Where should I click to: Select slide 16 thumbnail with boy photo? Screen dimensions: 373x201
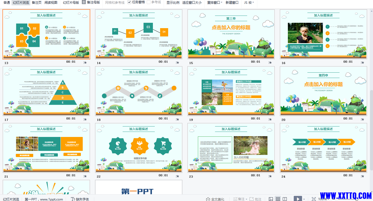click(323, 34)
